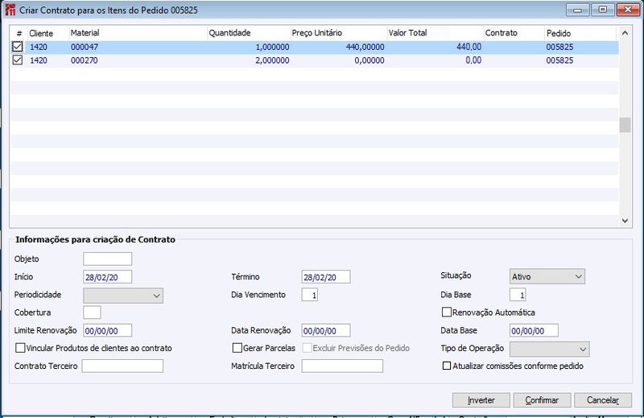Click the Cancelar button
The height and width of the screenshot is (418, 644).
pos(602,400)
